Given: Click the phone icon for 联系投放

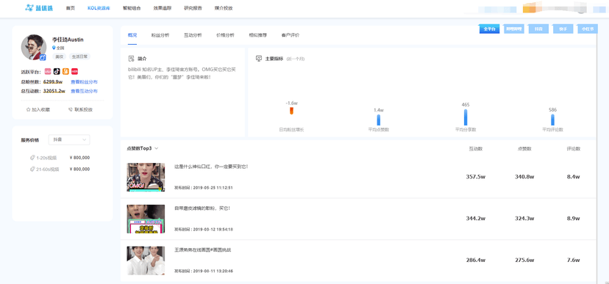Looking at the screenshot, I should (71, 109).
